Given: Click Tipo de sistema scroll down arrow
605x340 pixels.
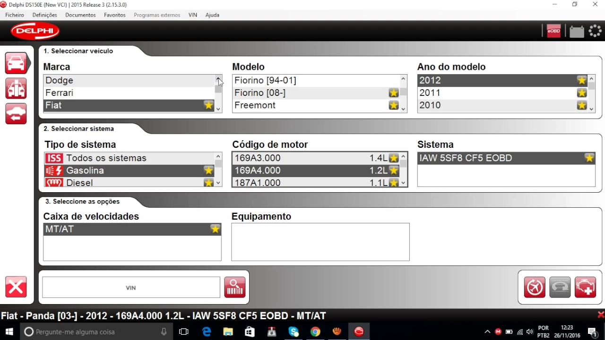Looking at the screenshot, I should click(x=218, y=183).
